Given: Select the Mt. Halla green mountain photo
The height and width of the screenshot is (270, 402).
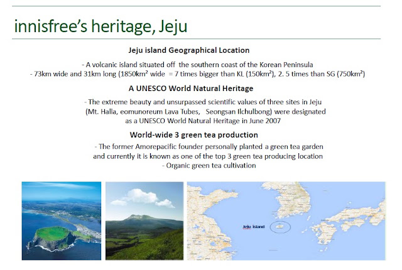Looking at the screenshot, I should coord(144,221).
